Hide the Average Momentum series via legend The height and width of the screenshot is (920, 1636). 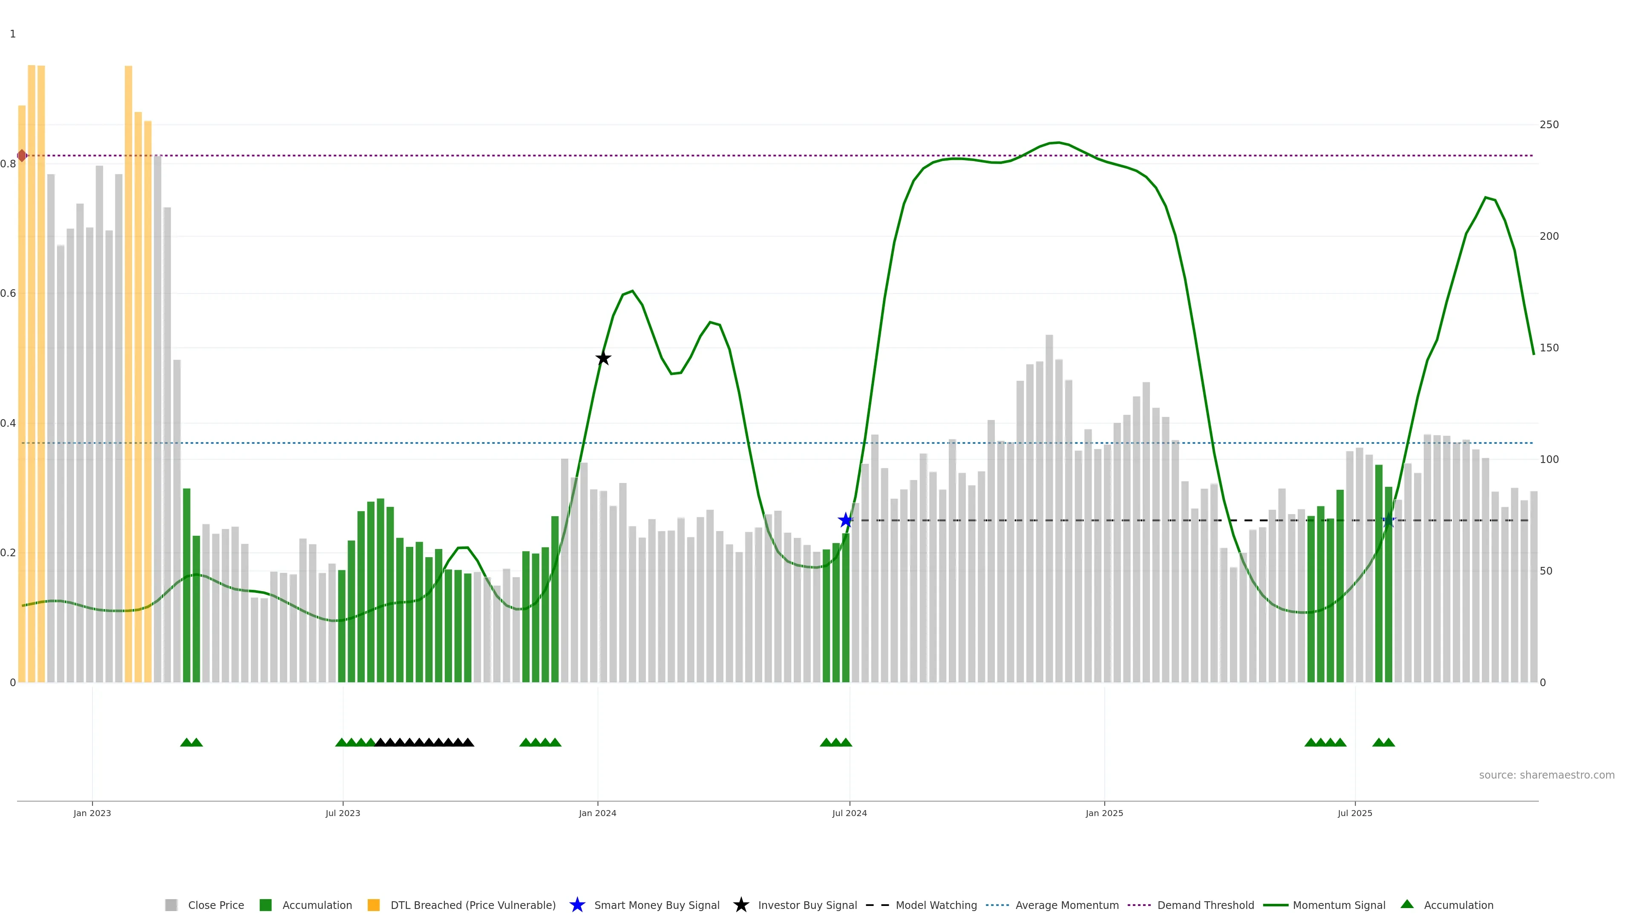pos(1066,905)
